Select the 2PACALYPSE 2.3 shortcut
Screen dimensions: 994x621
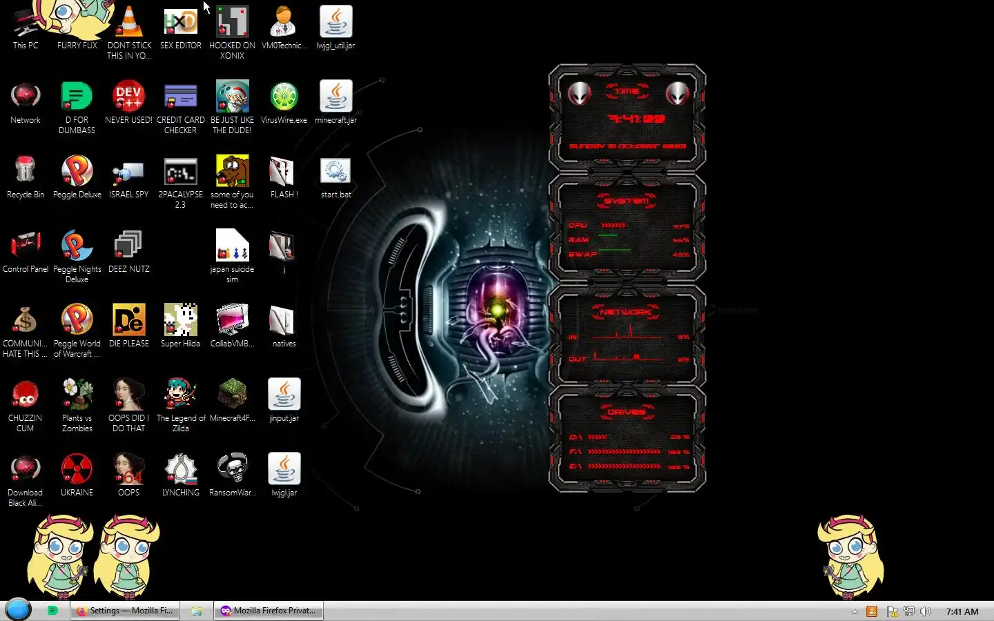(181, 181)
